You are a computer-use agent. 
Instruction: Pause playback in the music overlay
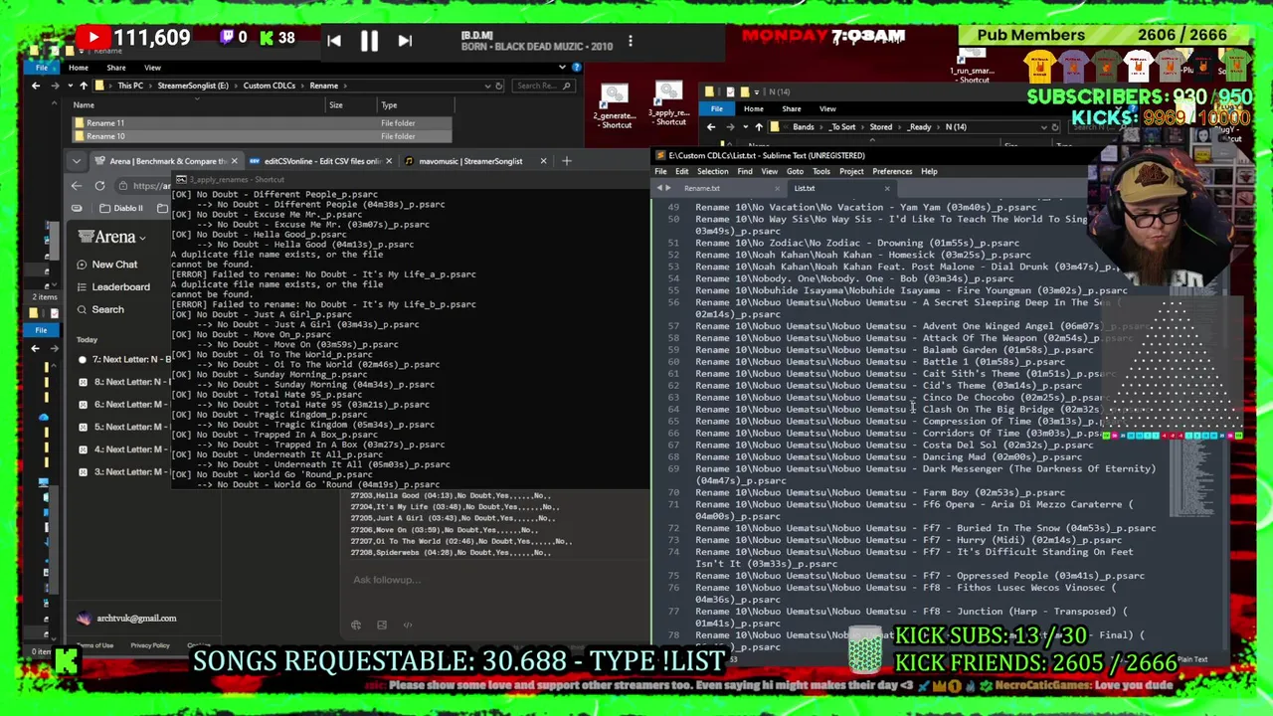[x=369, y=41]
